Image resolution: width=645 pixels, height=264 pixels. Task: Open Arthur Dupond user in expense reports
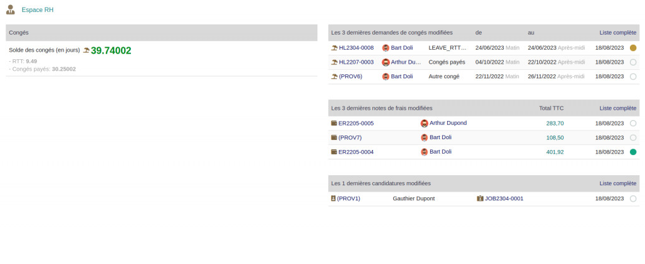[448, 123]
